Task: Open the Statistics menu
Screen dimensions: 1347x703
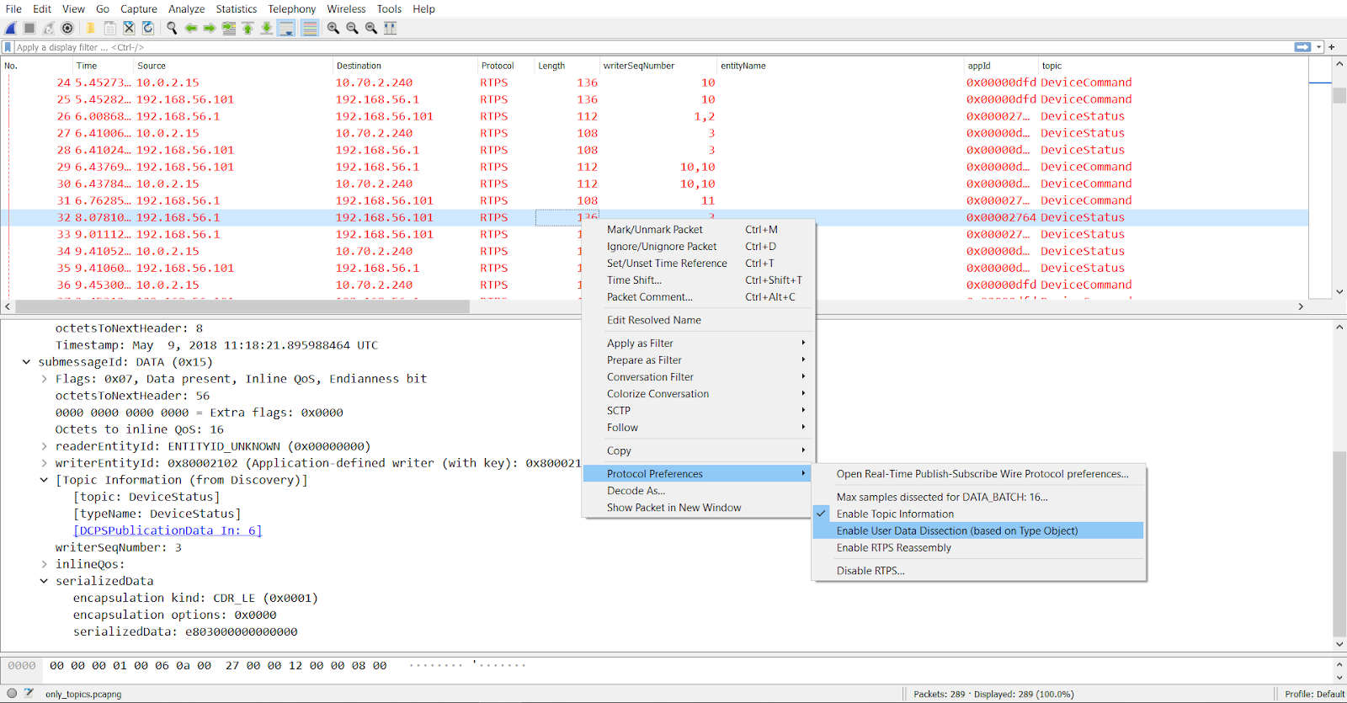Action: (x=237, y=8)
